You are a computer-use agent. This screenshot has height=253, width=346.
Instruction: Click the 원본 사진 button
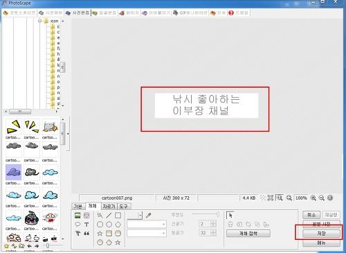click(321, 224)
